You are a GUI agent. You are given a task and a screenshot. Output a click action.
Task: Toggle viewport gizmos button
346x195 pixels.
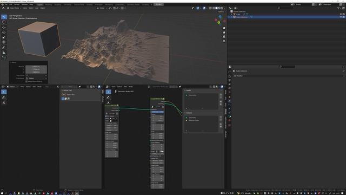coord(198,8)
